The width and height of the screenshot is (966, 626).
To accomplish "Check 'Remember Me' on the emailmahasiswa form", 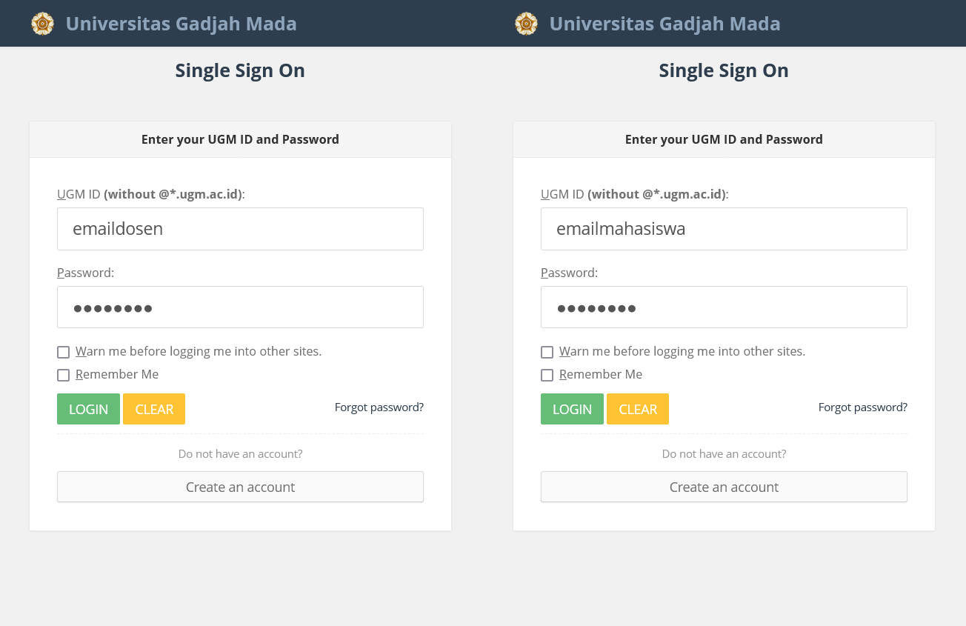I will coord(547,375).
